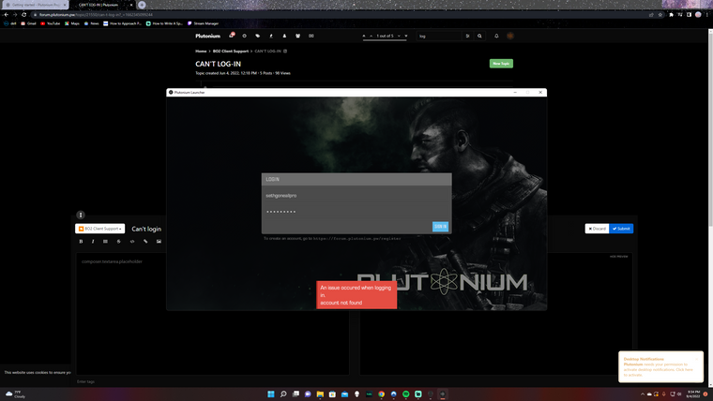The width and height of the screenshot is (713, 401).
Task: Open new browser tab
Action: [x=142, y=5]
